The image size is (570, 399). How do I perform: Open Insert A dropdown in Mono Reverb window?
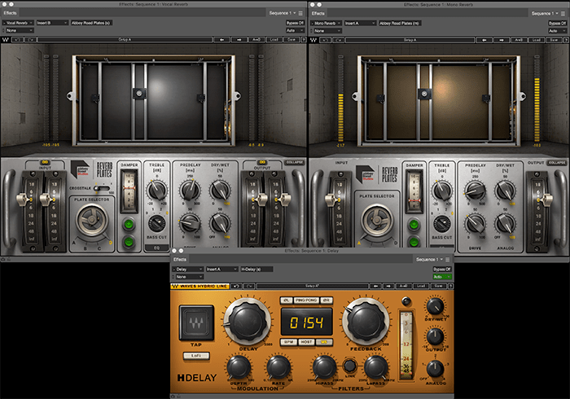(x=360, y=24)
